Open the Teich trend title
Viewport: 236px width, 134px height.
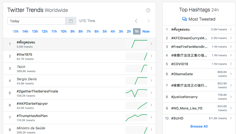coord(21,67)
